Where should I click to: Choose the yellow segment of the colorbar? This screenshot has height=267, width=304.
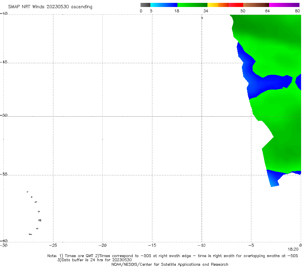coord(213,5)
